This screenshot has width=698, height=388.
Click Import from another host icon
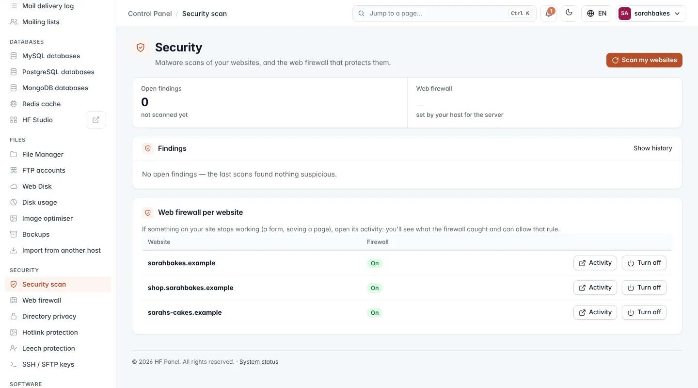tap(14, 250)
